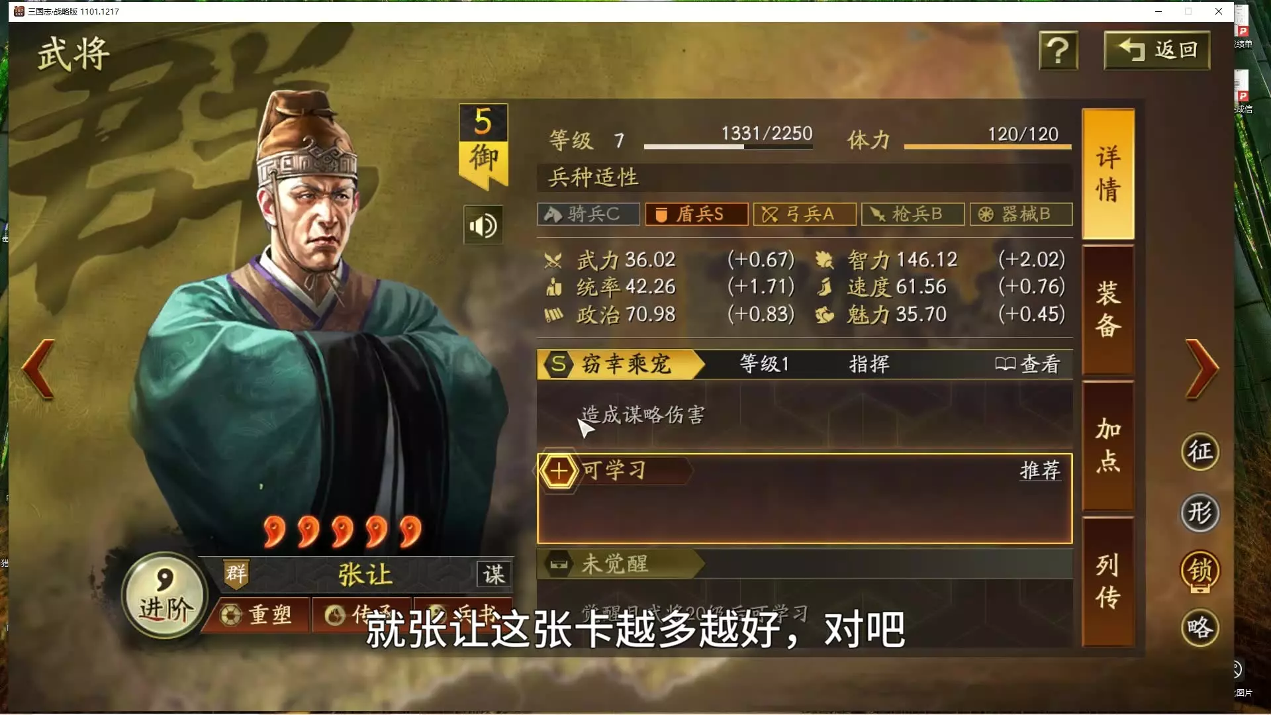Click 查看 to view skill details

click(1028, 363)
